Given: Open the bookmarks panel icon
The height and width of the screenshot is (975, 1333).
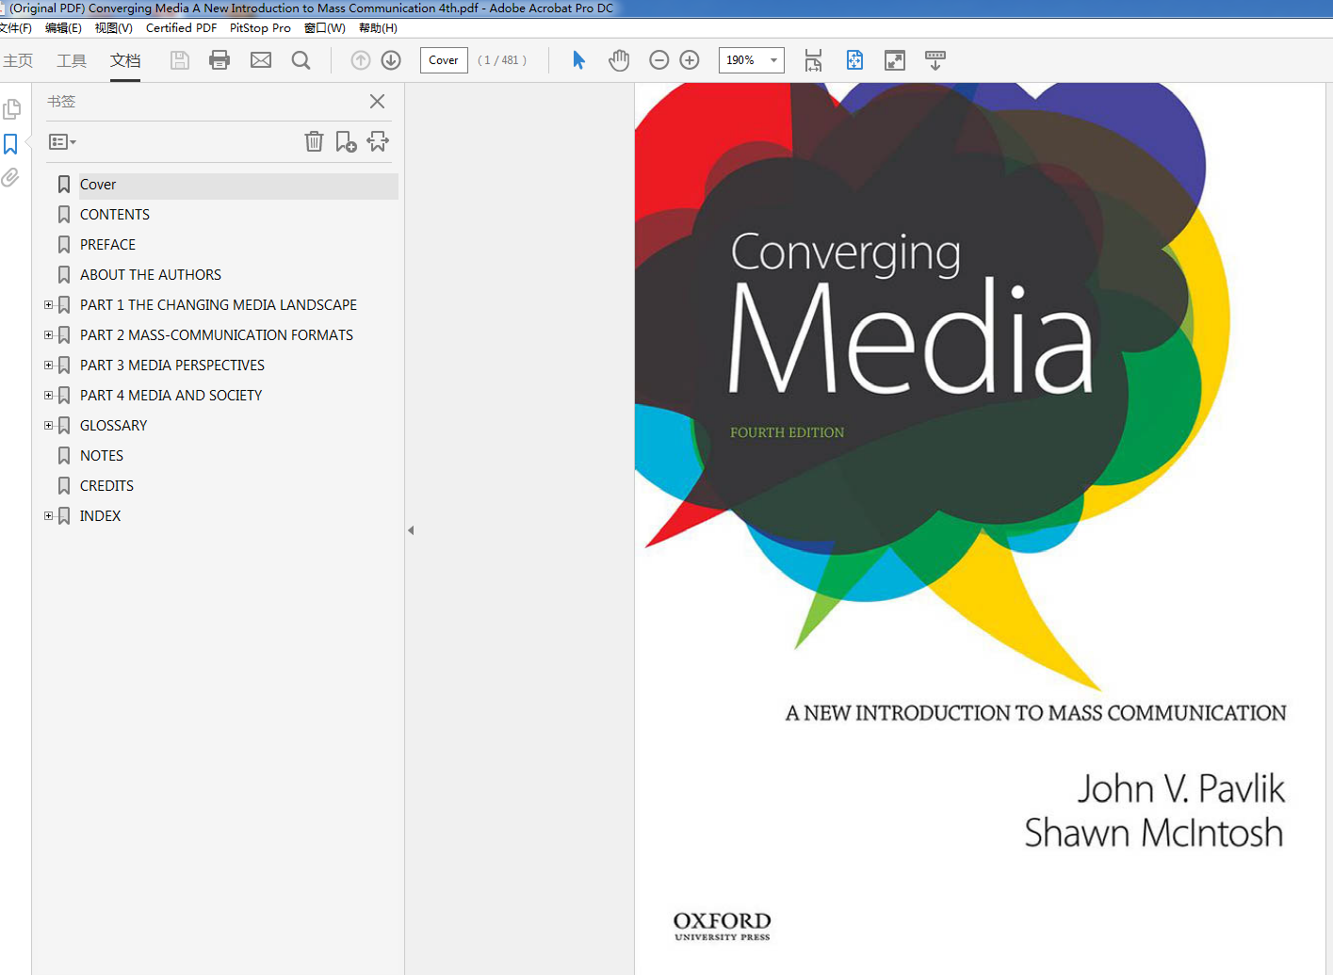Looking at the screenshot, I should [10, 144].
